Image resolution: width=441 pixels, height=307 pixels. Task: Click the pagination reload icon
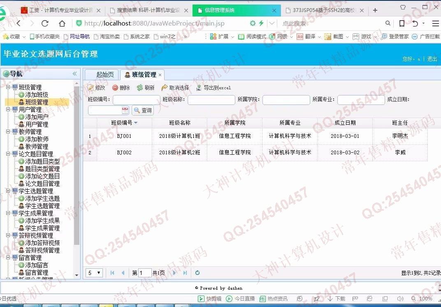[x=197, y=273]
